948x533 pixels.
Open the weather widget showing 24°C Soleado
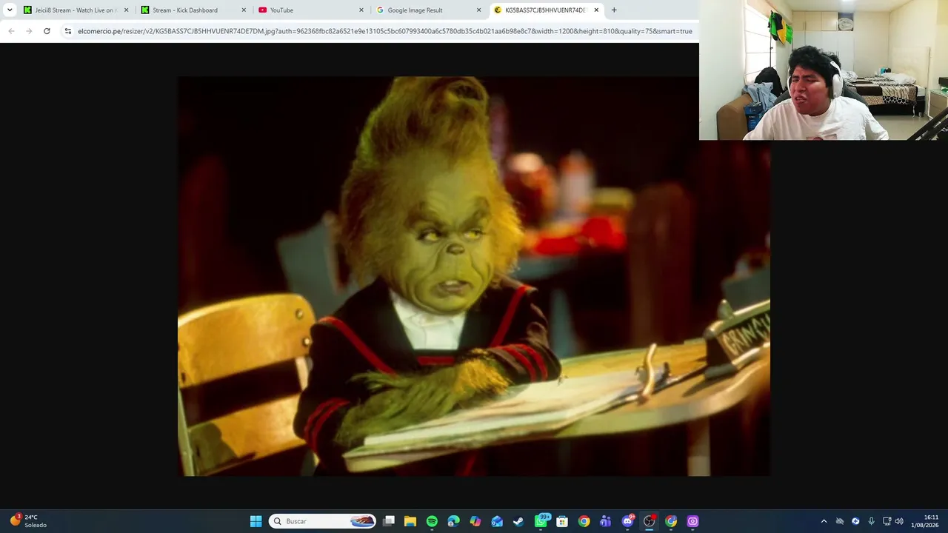(x=28, y=521)
